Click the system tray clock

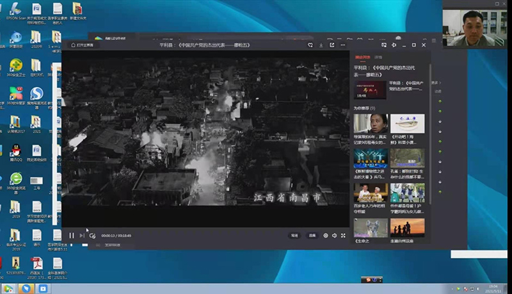pos(493,288)
